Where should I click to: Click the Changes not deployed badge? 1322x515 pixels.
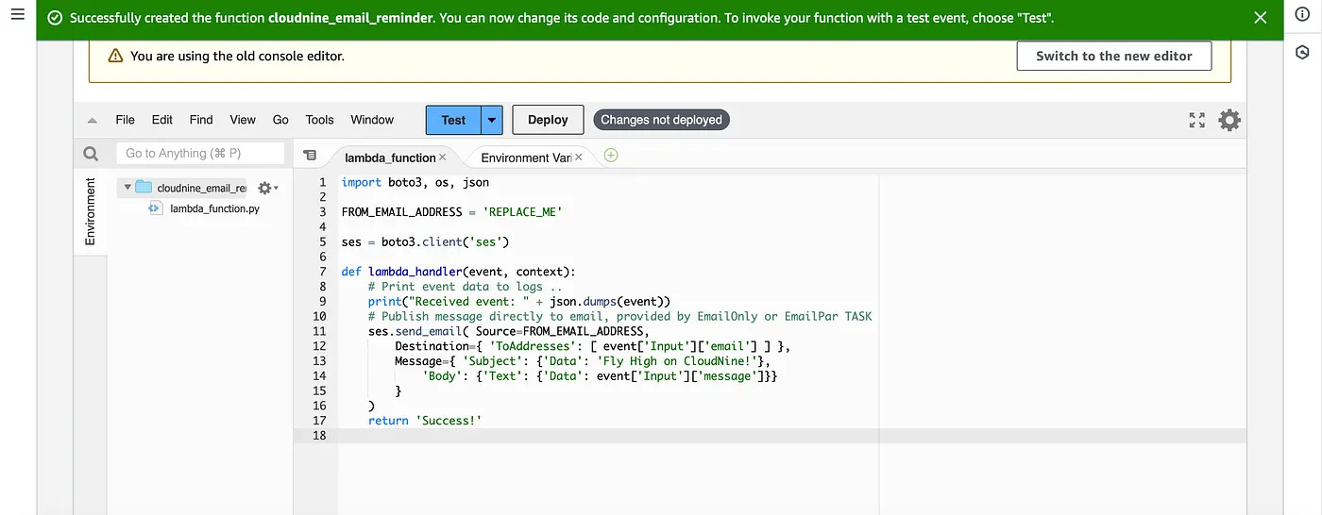[661, 120]
